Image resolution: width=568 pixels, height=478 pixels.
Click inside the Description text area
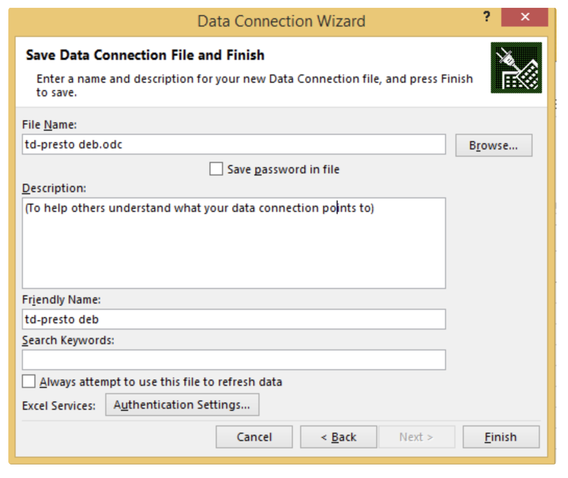[x=233, y=243]
